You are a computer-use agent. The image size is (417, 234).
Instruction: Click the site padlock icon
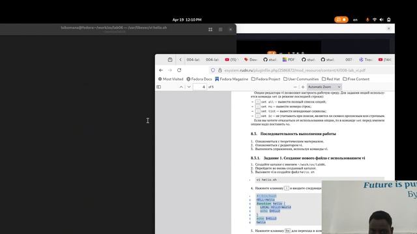click(220, 70)
